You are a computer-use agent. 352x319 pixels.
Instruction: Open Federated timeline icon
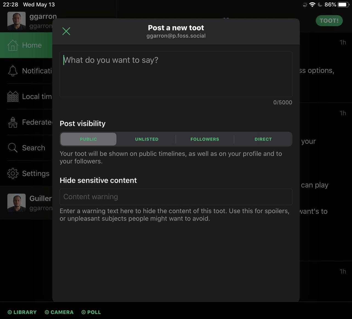pos(13,122)
